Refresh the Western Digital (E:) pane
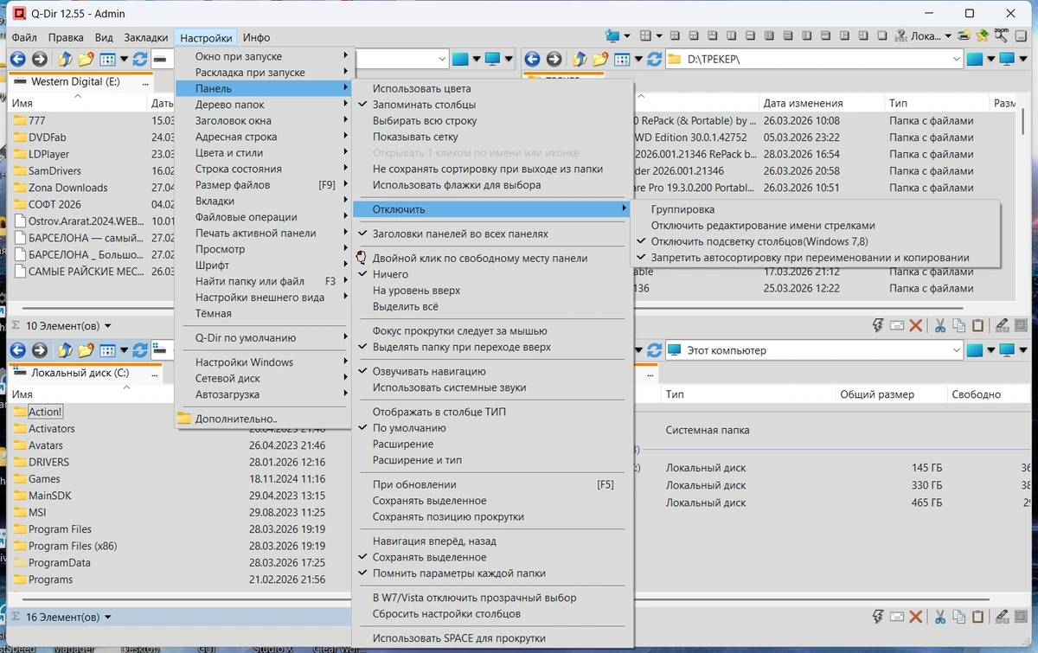1038x653 pixels. point(139,59)
